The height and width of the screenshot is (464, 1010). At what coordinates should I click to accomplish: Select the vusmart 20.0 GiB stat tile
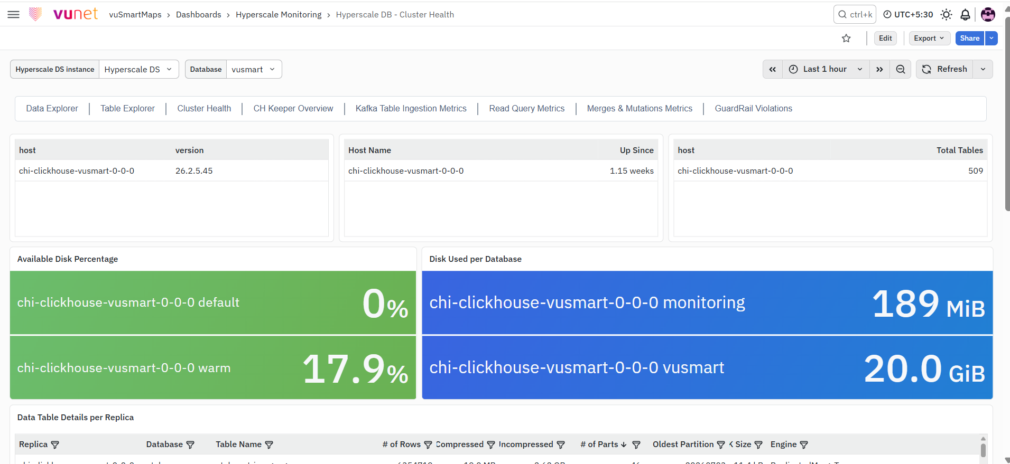pos(707,367)
